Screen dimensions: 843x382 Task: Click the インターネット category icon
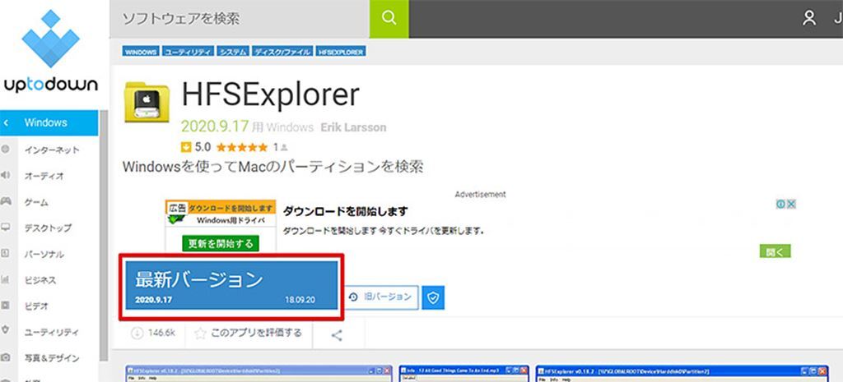[x=6, y=150]
